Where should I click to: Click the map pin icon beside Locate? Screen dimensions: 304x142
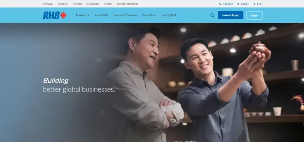point(238,4)
